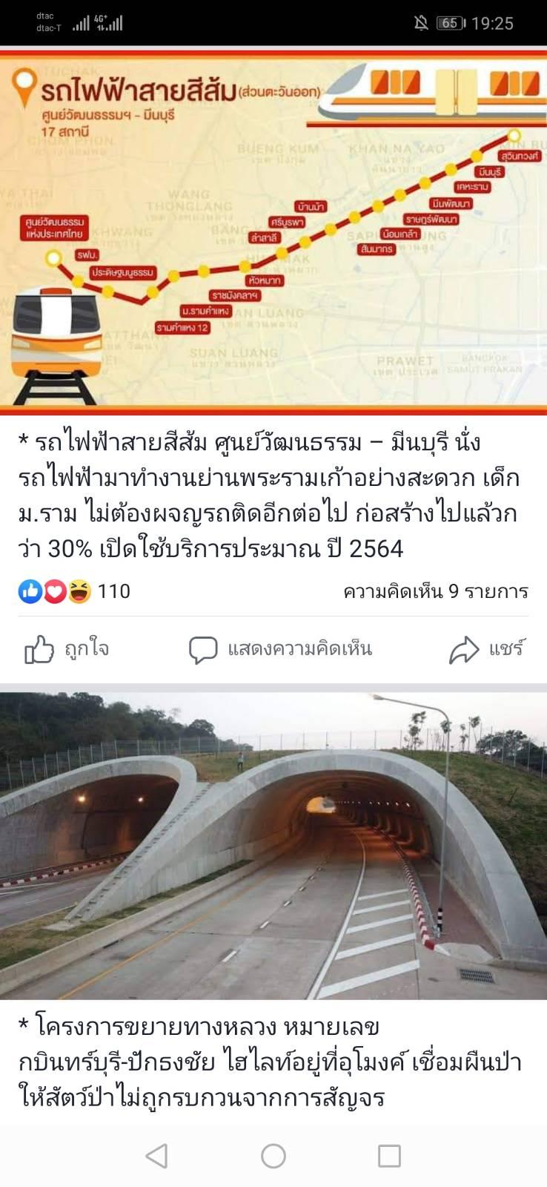This screenshot has height=1187, width=547.
Task: Tap the share arrow icon
Action: [465, 650]
